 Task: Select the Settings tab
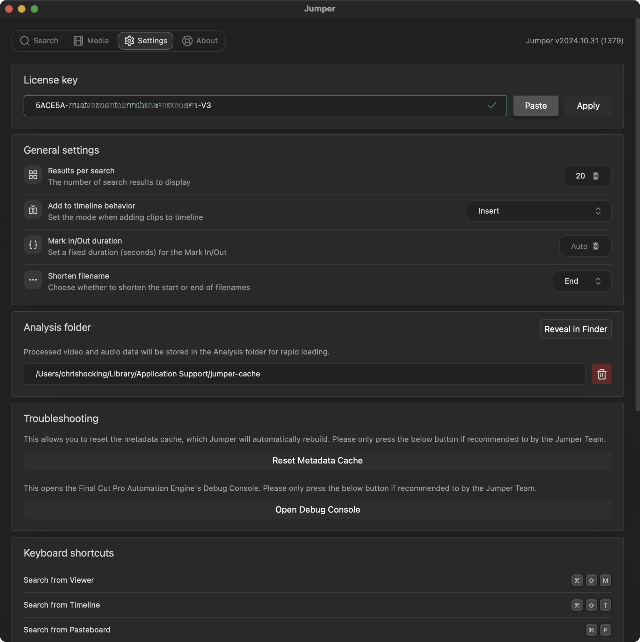click(x=146, y=40)
